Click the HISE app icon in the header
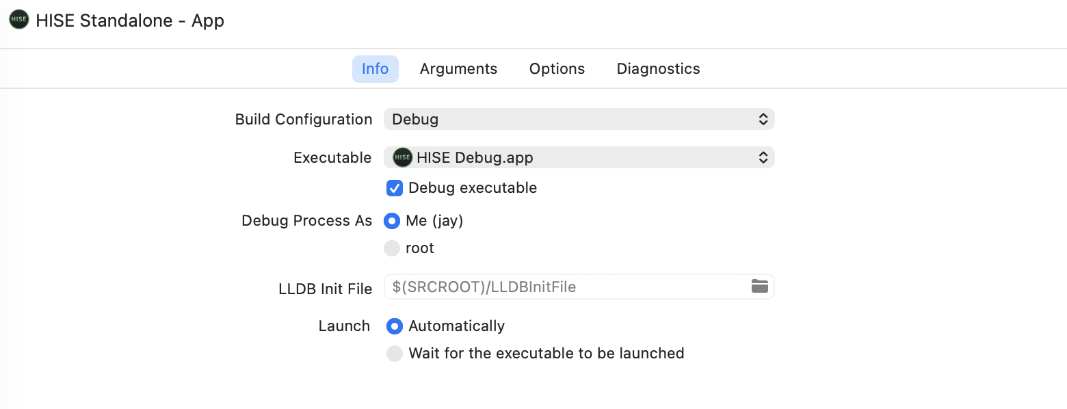 [x=18, y=19]
